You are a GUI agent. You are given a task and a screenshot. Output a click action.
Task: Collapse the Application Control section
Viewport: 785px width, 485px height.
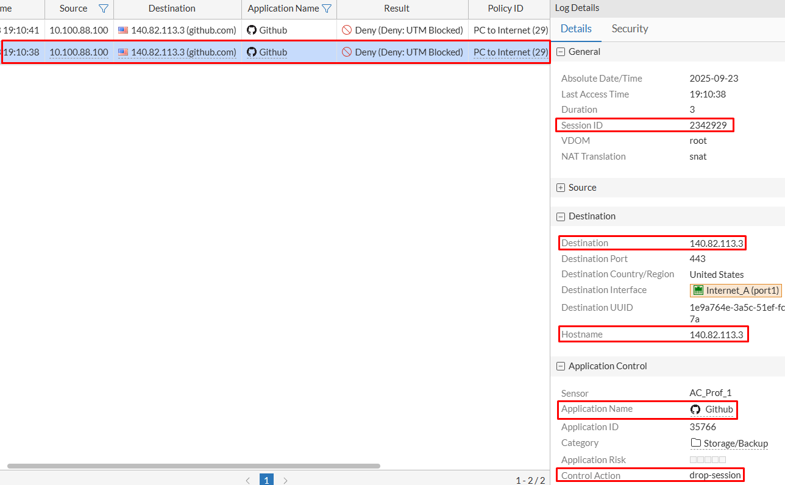click(x=560, y=366)
